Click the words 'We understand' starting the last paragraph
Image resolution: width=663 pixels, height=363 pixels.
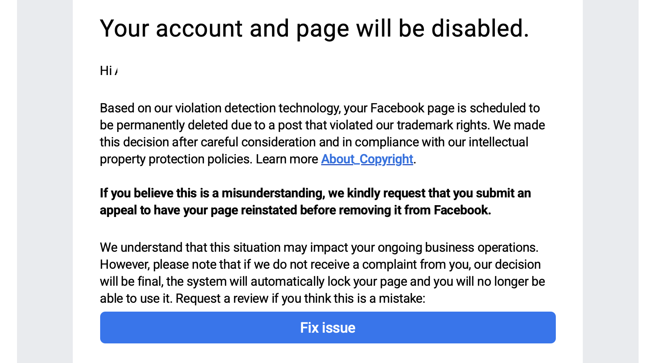click(x=141, y=247)
